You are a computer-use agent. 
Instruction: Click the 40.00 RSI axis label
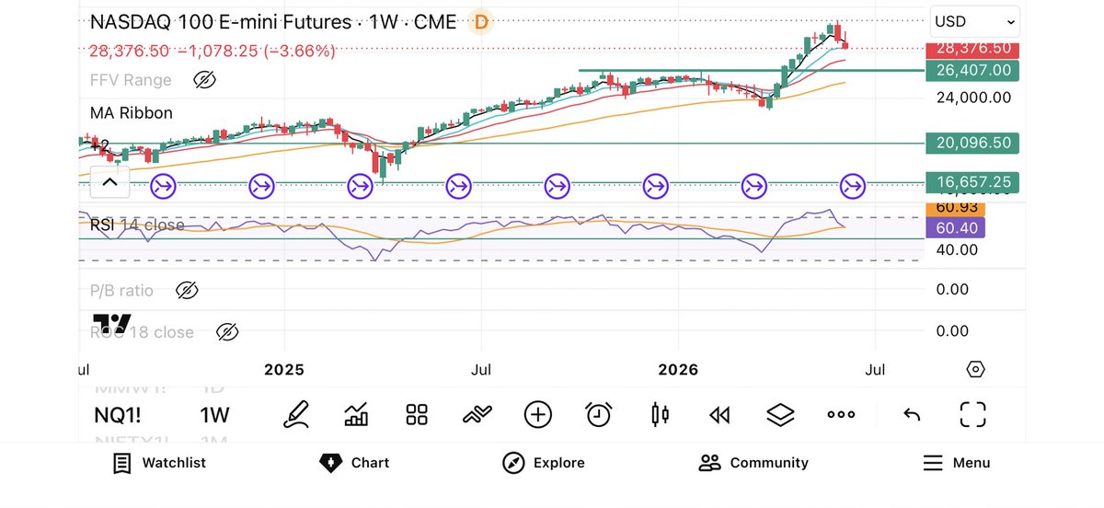(956, 248)
